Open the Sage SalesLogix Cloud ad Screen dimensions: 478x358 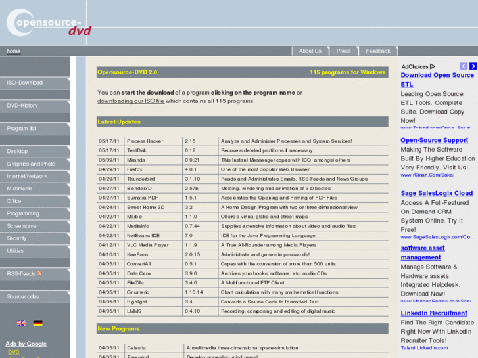pos(437,193)
